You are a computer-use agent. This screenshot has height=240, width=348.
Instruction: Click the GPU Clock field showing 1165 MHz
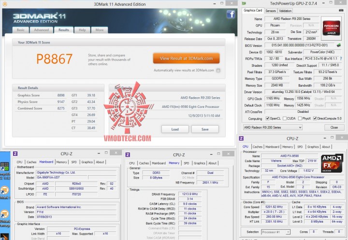(273, 98)
